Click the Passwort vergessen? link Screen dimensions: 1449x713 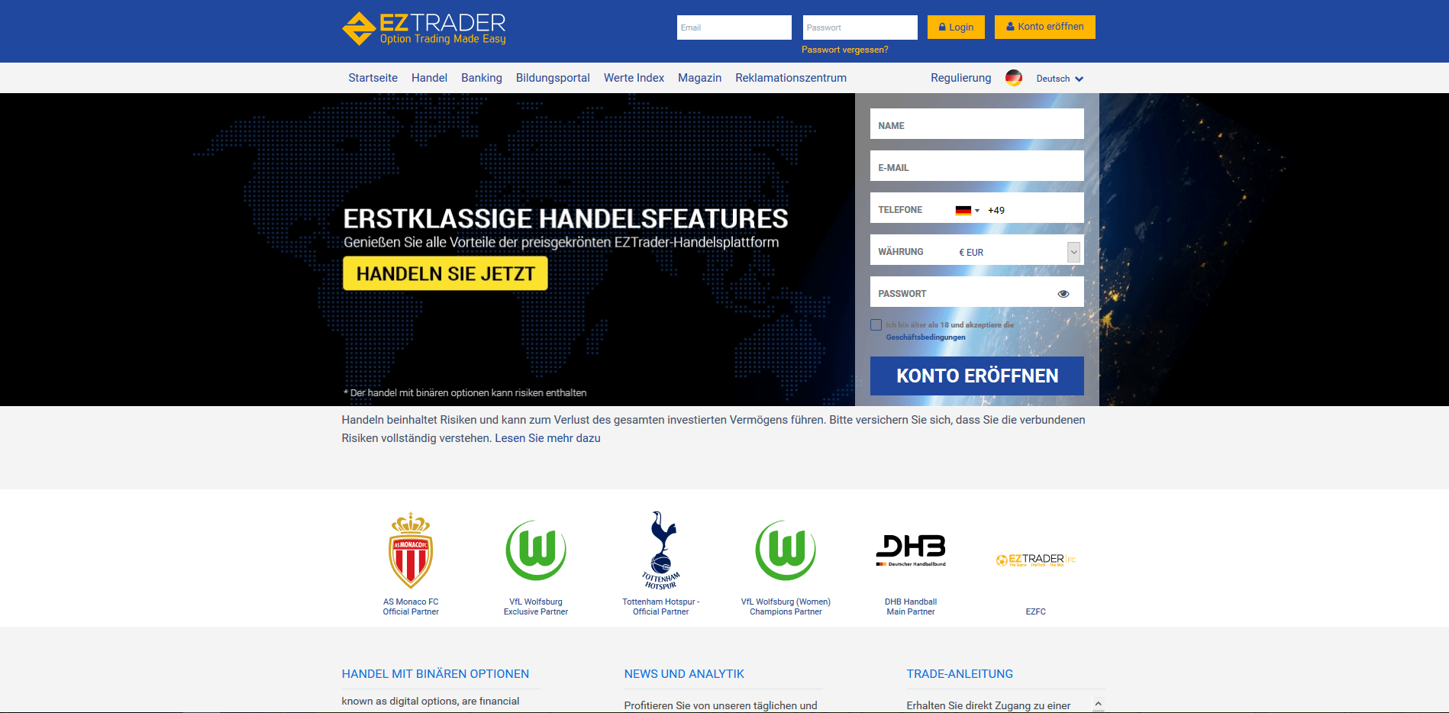(x=845, y=50)
